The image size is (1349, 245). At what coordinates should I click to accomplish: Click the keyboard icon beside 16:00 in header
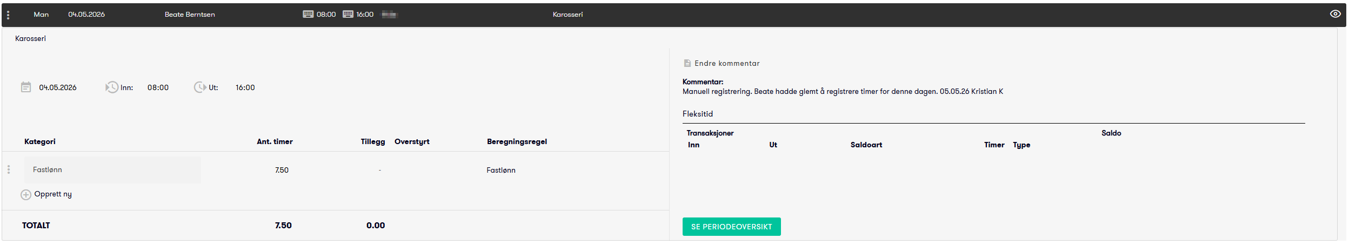348,14
